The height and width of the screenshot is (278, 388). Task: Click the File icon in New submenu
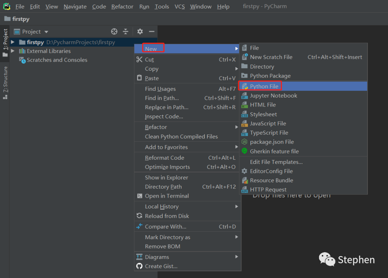click(245, 48)
